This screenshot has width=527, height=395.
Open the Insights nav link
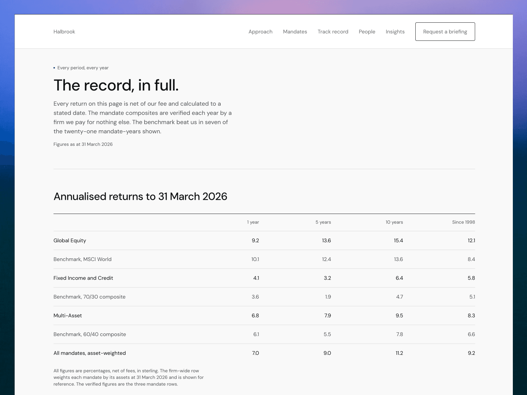tap(395, 32)
